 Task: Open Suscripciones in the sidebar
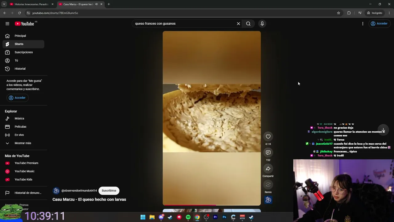click(x=23, y=52)
